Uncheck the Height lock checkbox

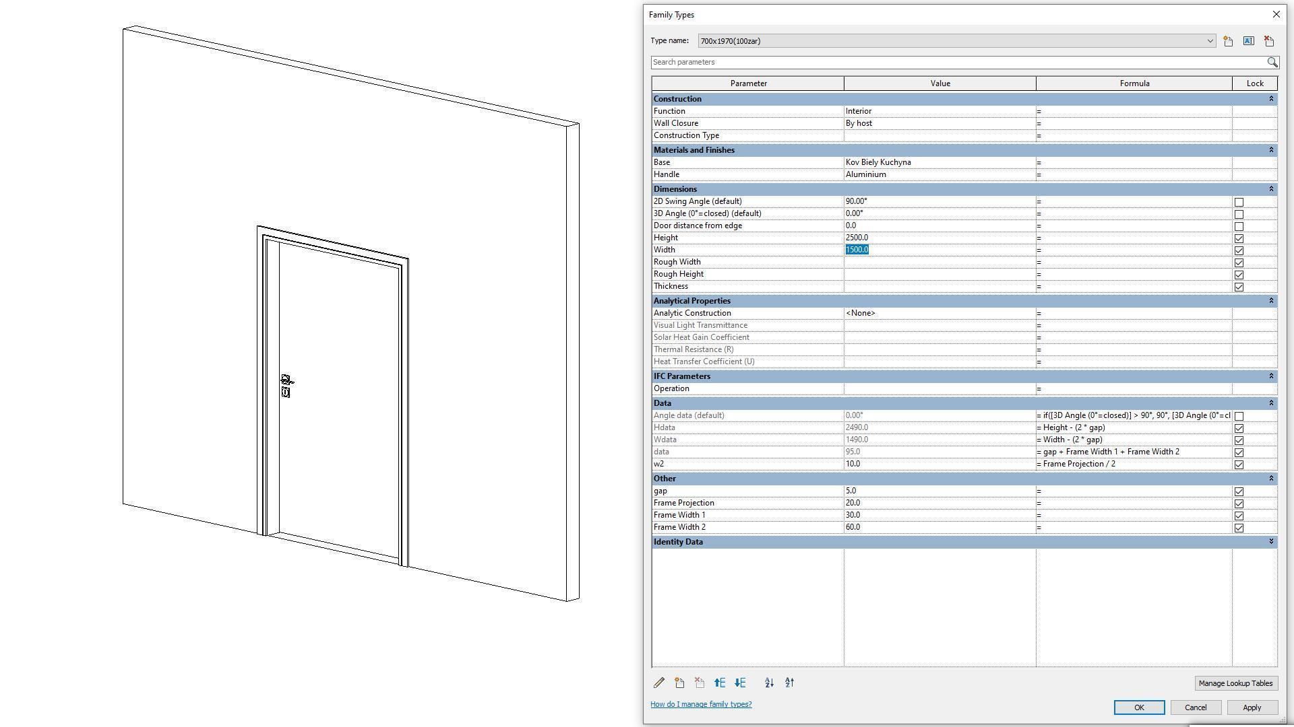tap(1239, 238)
